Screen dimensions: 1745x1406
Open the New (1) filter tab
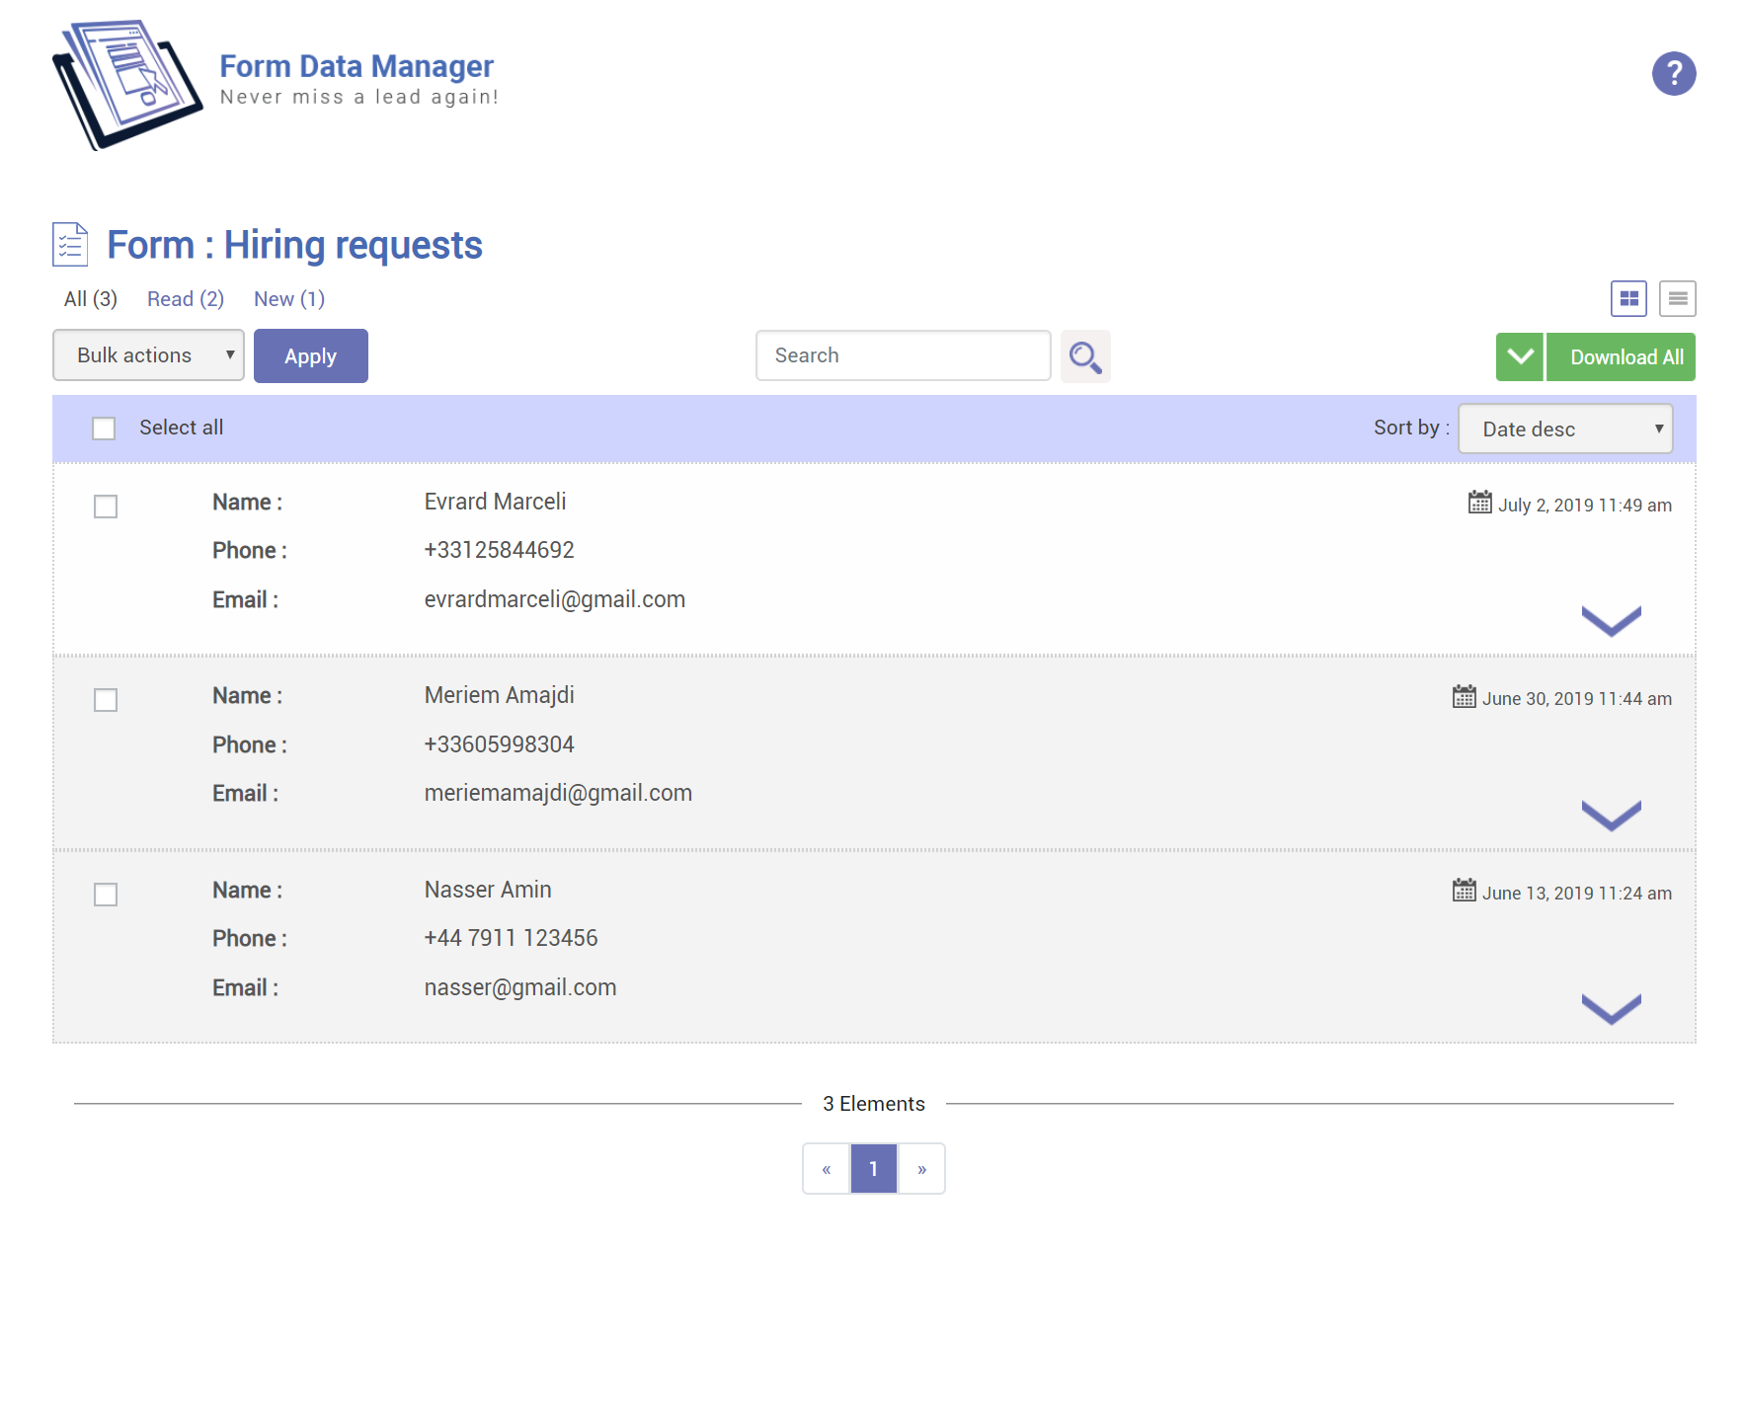pyautogui.click(x=288, y=299)
